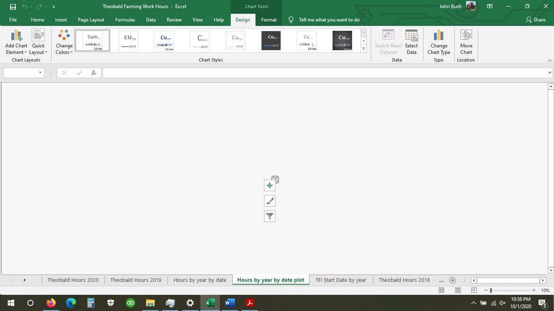This screenshot has height=311, width=554.
Task: Open the Theobald Hours 2019 sheet tab
Action: click(136, 280)
